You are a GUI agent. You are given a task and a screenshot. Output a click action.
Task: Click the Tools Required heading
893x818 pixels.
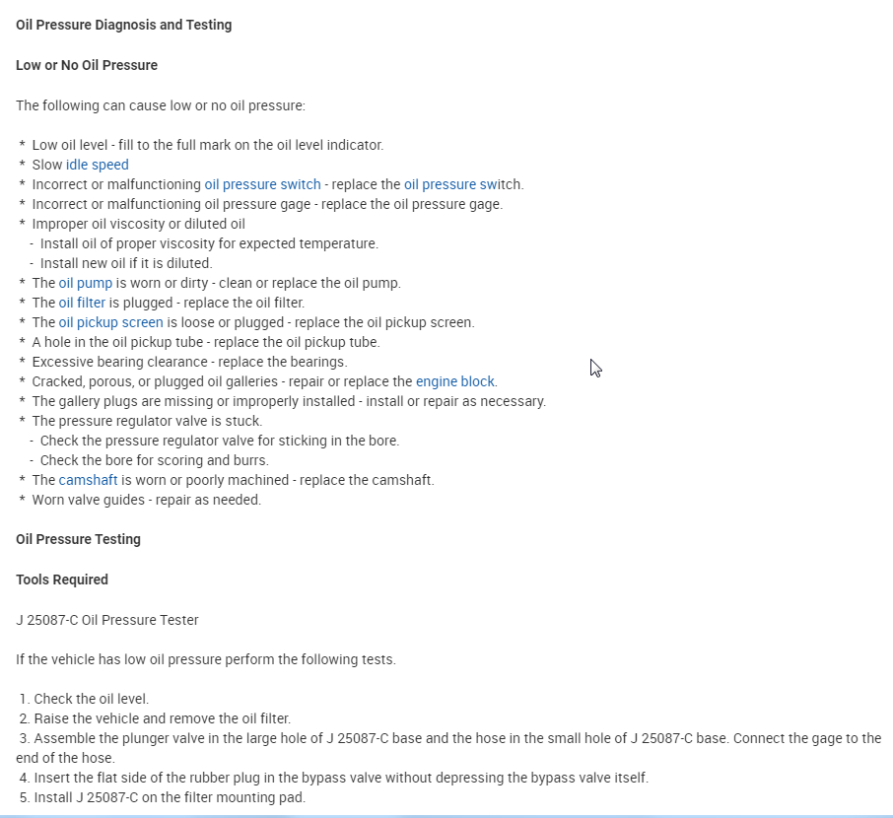pos(62,579)
